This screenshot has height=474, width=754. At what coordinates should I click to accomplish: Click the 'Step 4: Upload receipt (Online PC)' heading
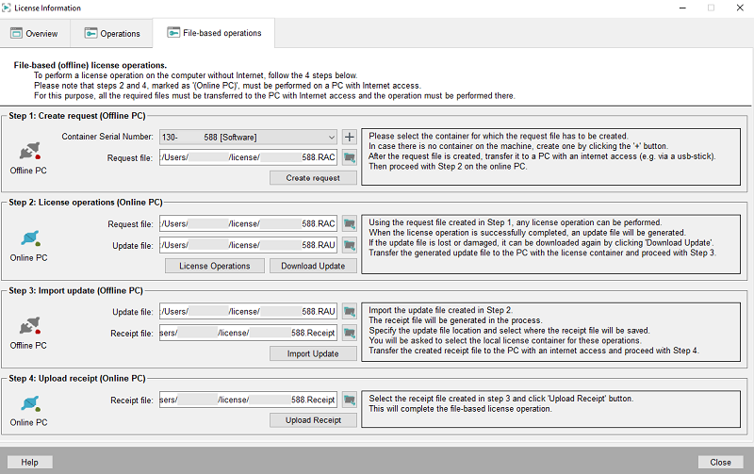(x=77, y=378)
